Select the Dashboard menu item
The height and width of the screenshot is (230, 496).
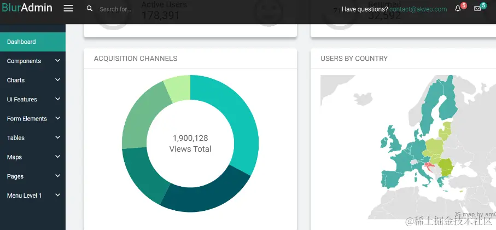click(33, 42)
